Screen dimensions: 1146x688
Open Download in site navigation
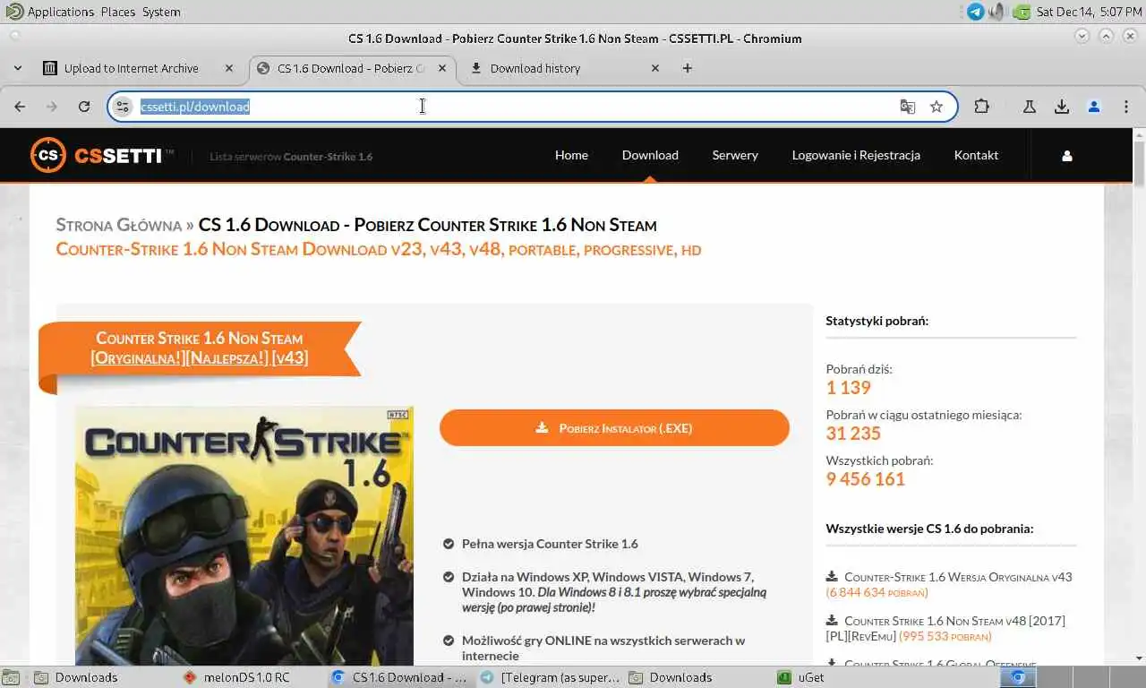(x=650, y=155)
